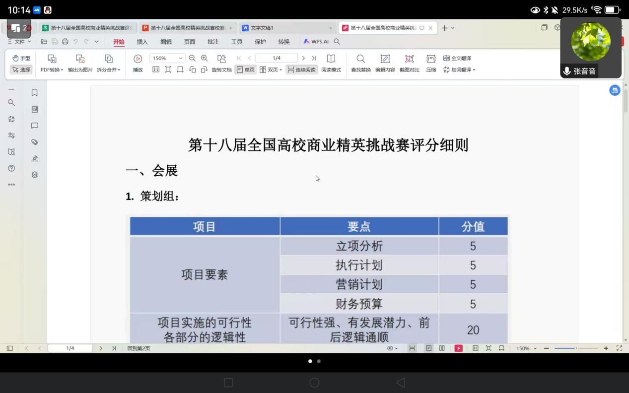Click the WPS AI button
The height and width of the screenshot is (393, 629).
pyautogui.click(x=316, y=42)
